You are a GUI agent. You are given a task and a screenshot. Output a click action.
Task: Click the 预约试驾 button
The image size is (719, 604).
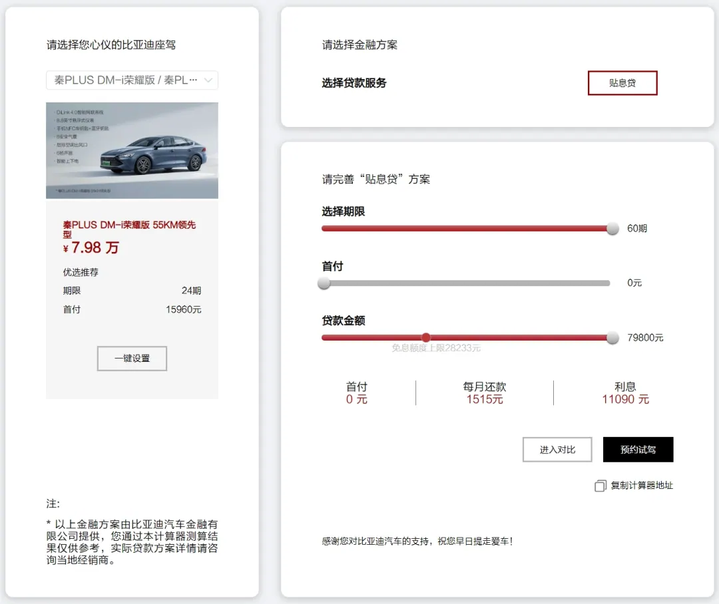[x=638, y=450]
